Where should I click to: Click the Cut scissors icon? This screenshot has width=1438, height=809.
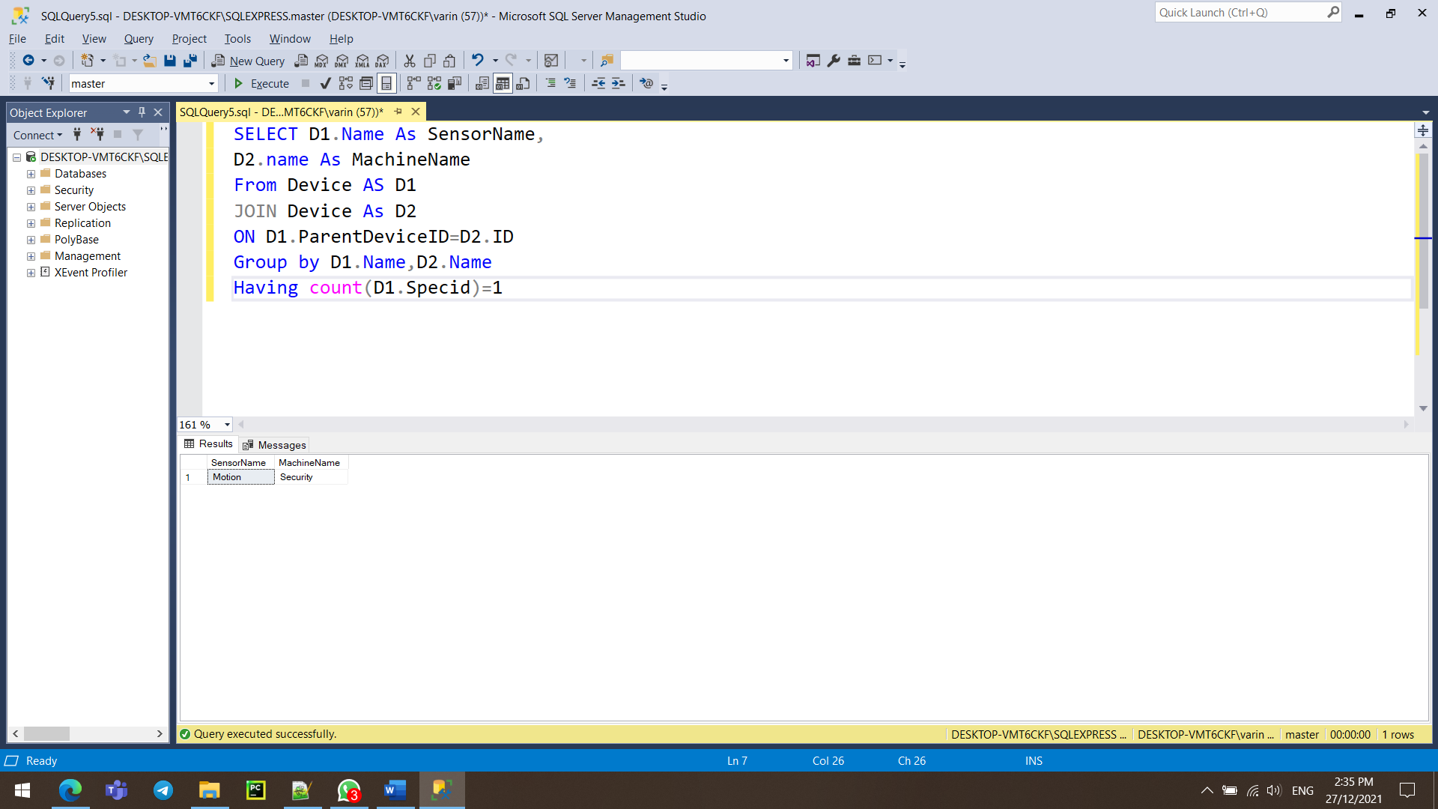tap(410, 61)
